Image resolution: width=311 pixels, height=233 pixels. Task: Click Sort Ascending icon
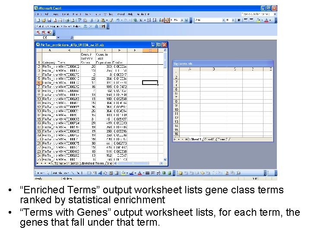149,20
